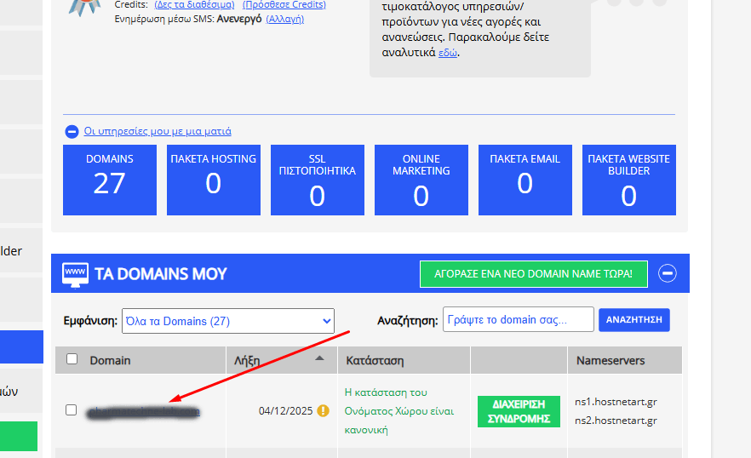
Task: Open the SSL ΠΙΣΤΟΠΟΙΗΤΙΚΑ tile
Action: coord(318,180)
